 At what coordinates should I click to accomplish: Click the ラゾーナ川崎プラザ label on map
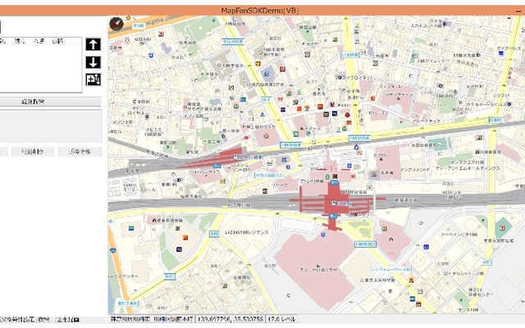click(x=318, y=270)
